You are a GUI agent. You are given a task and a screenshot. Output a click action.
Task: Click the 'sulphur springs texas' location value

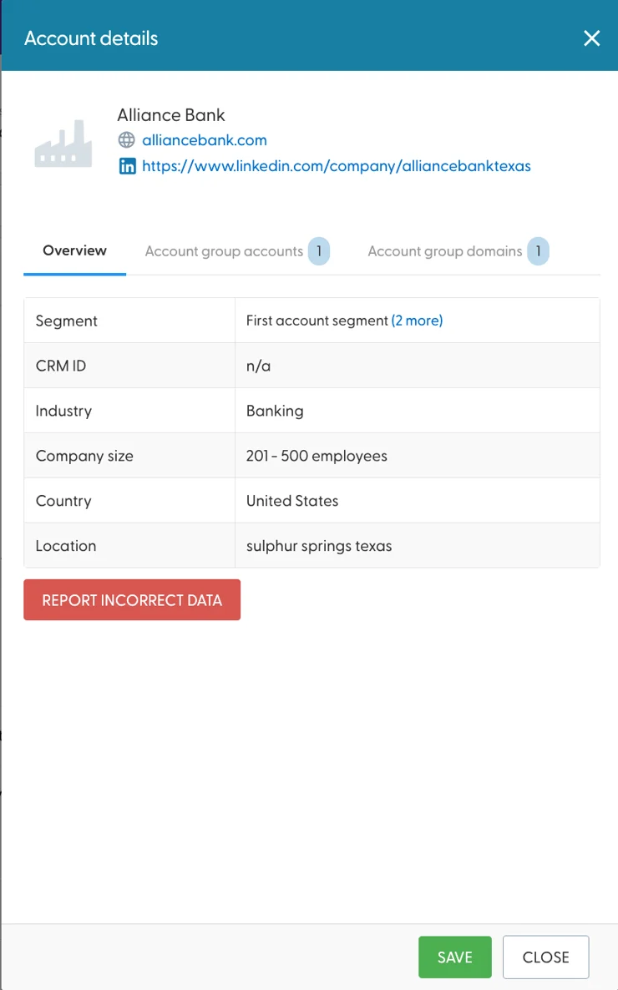319,546
